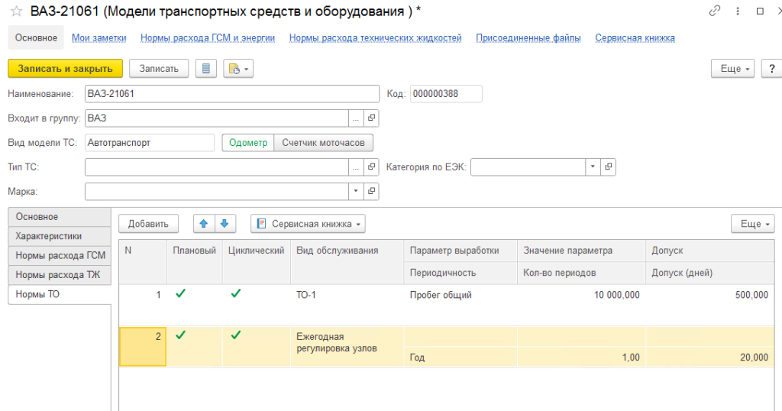The height and width of the screenshot is (411, 782).
Task: Open Нормы расхода ГСМ и энергии
Action: coord(208,38)
